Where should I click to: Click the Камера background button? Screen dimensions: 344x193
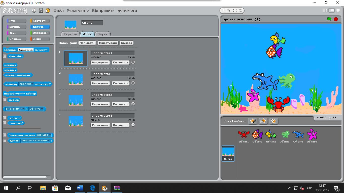tap(127, 43)
